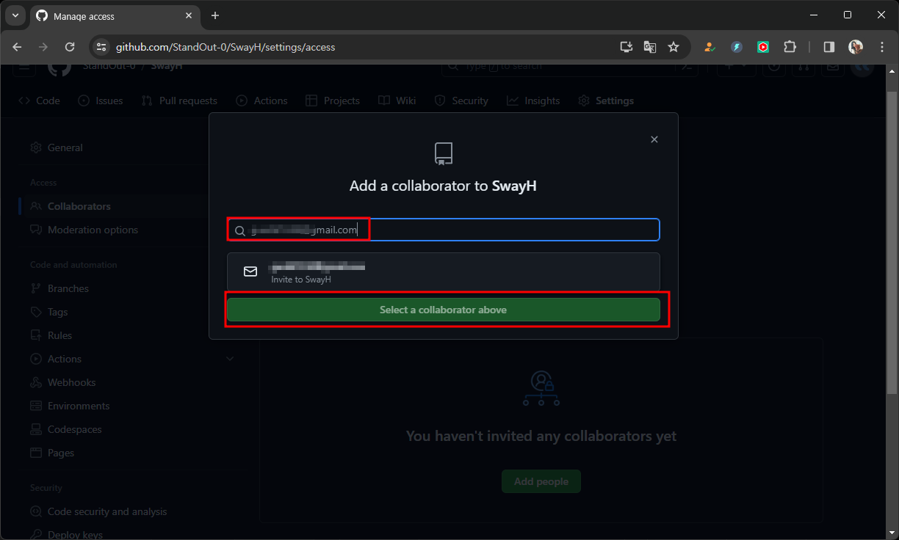Open the tab search dropdown arrow
899x540 pixels.
15,15
